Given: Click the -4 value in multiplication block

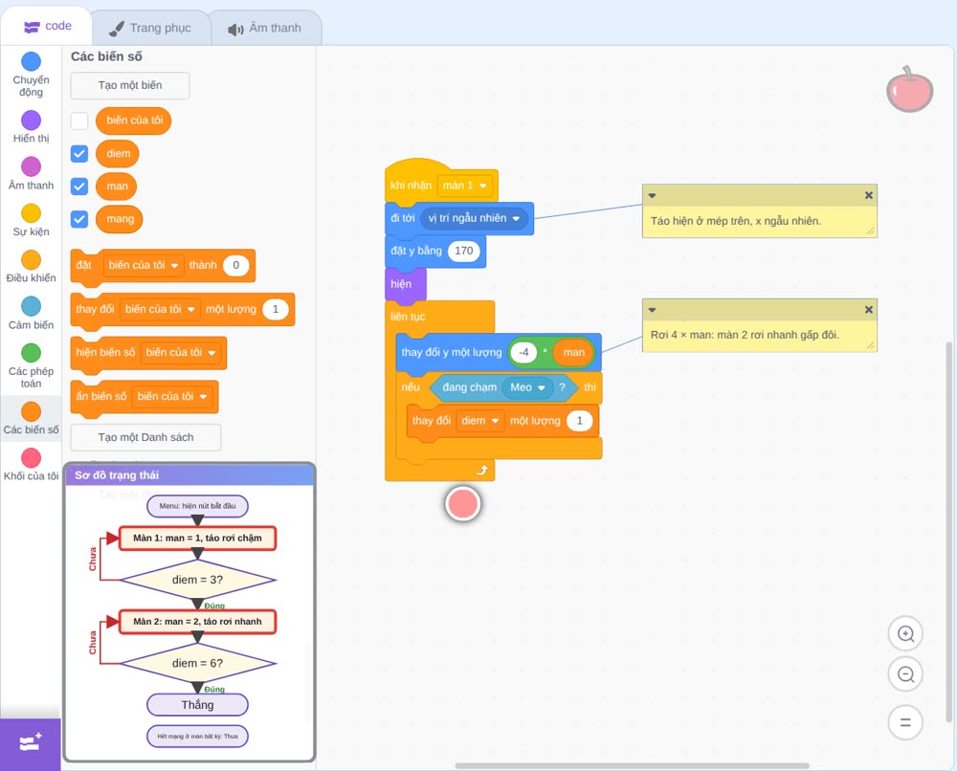Looking at the screenshot, I should tap(523, 353).
